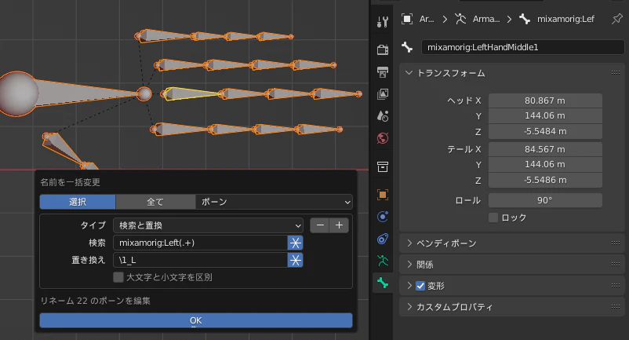This screenshot has width=629, height=340.
Task: Open the Bone properties tab
Action: (x=382, y=283)
